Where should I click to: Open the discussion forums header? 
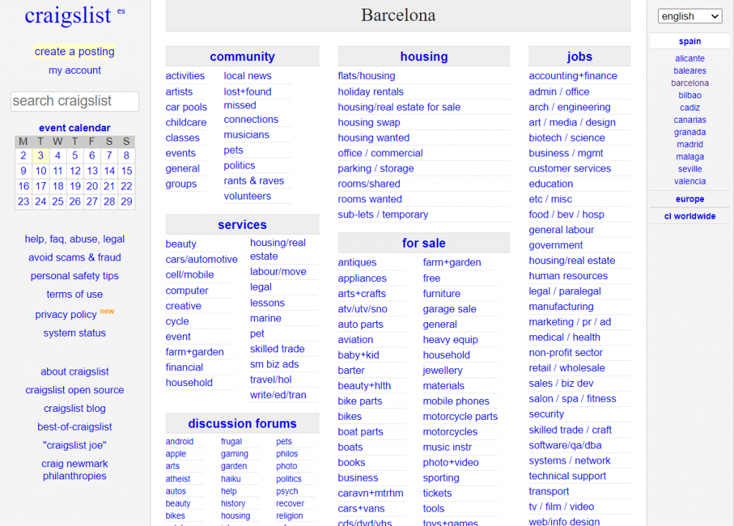[242, 423]
